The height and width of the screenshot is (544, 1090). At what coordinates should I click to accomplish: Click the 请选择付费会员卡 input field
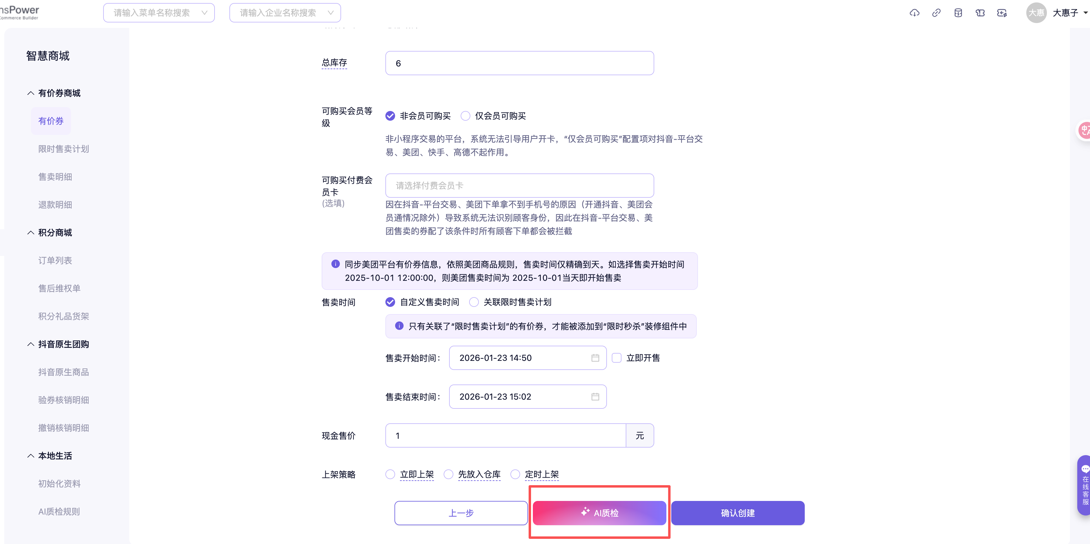(519, 186)
